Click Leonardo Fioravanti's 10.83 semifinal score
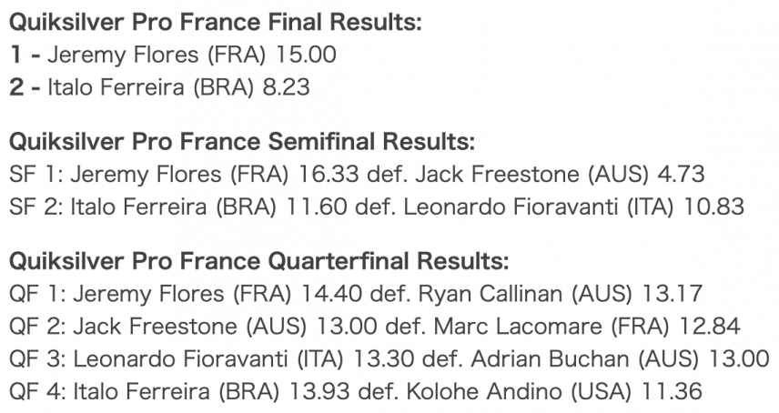The width and height of the screenshot is (779, 413). coord(713,206)
